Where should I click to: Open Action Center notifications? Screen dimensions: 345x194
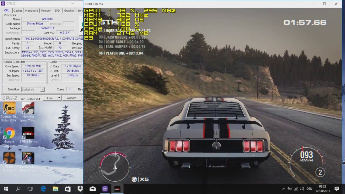pos(337,189)
